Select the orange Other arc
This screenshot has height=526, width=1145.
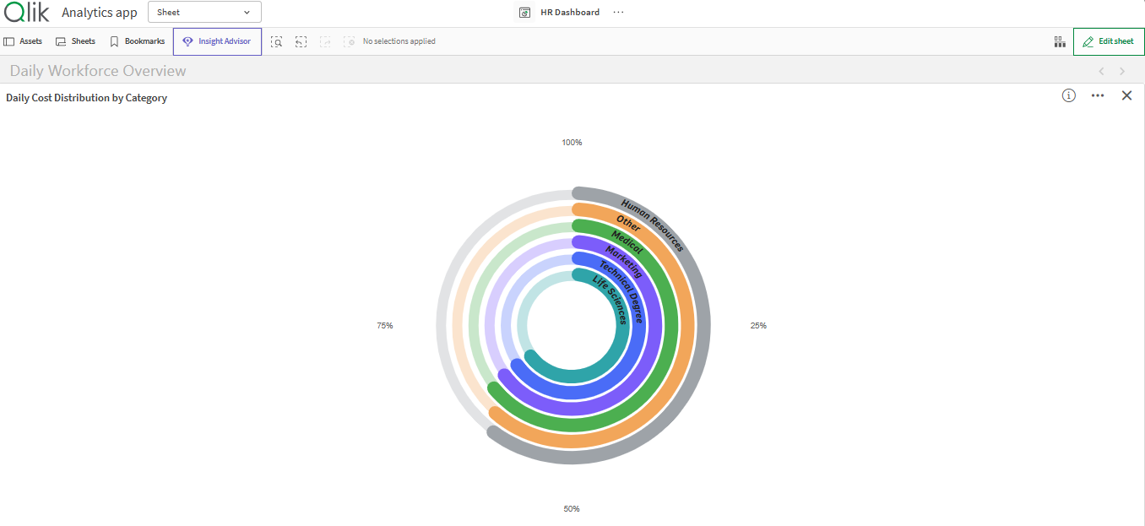point(686,338)
